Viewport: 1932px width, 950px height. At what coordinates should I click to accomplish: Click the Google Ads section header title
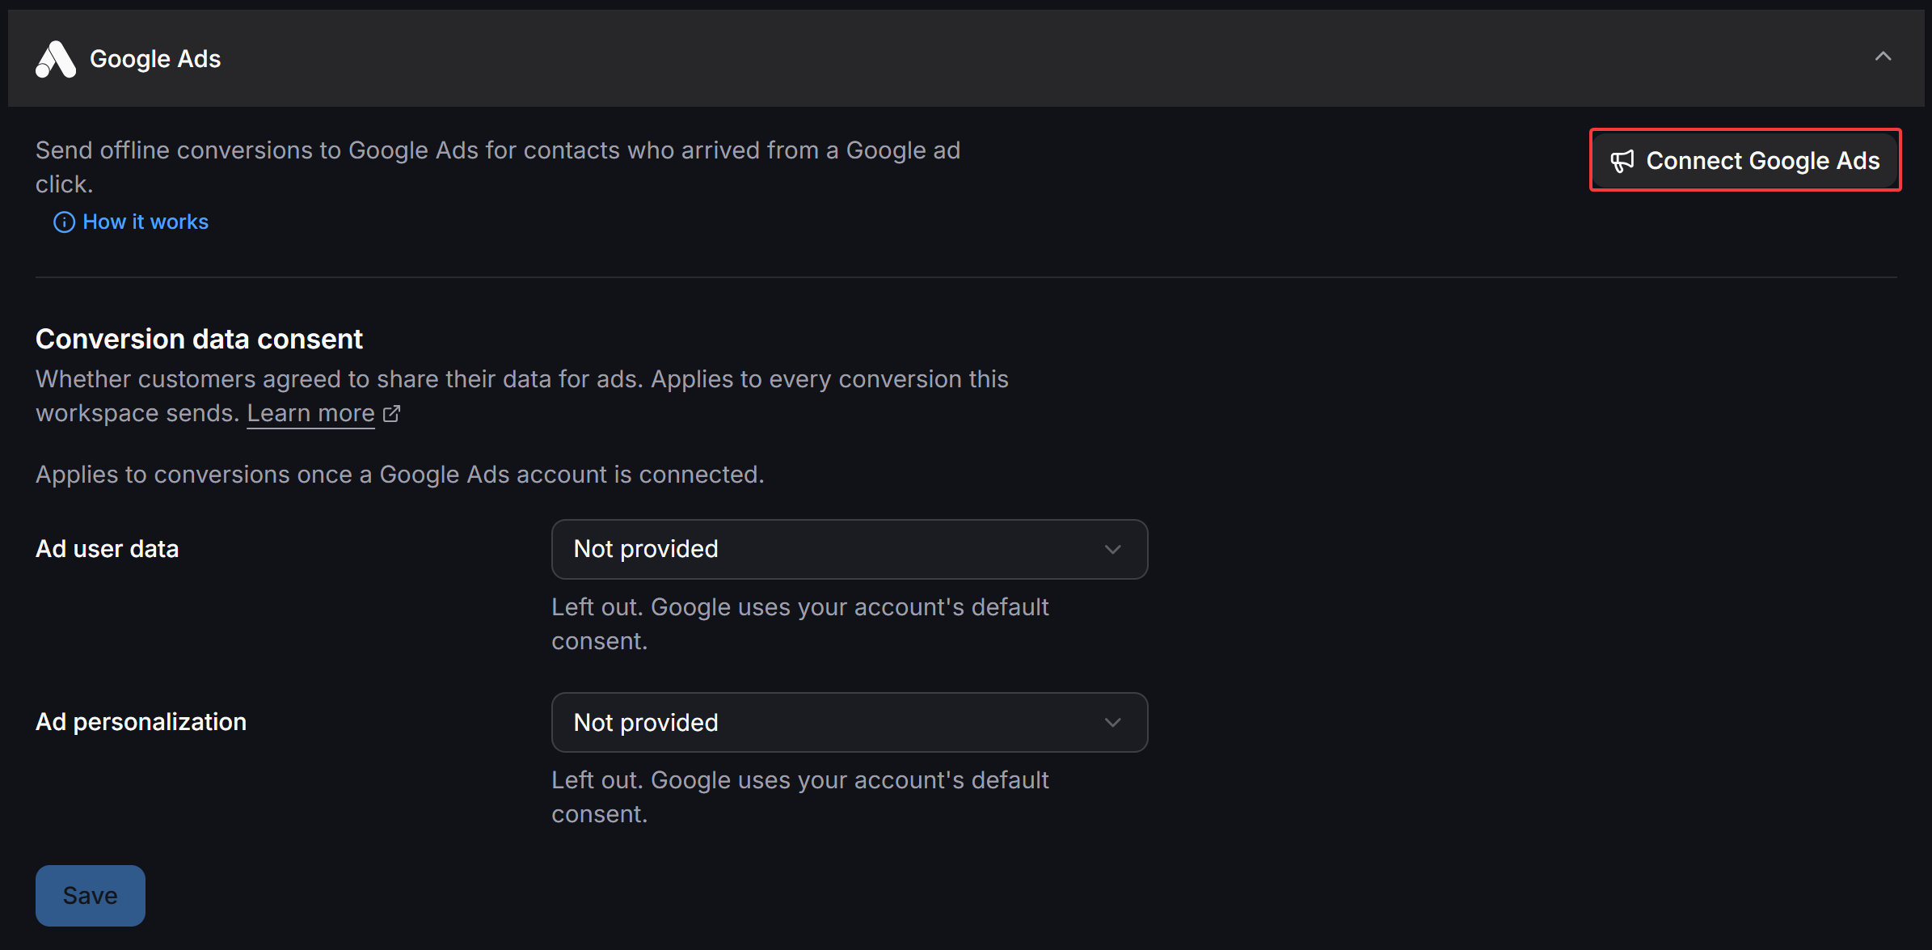[155, 59]
